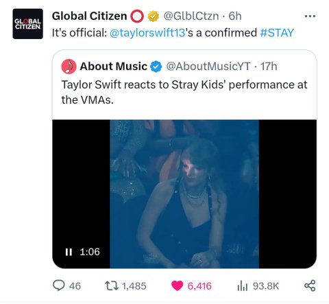
Task: Open the @AboutMusicYT handle
Action: (208, 67)
